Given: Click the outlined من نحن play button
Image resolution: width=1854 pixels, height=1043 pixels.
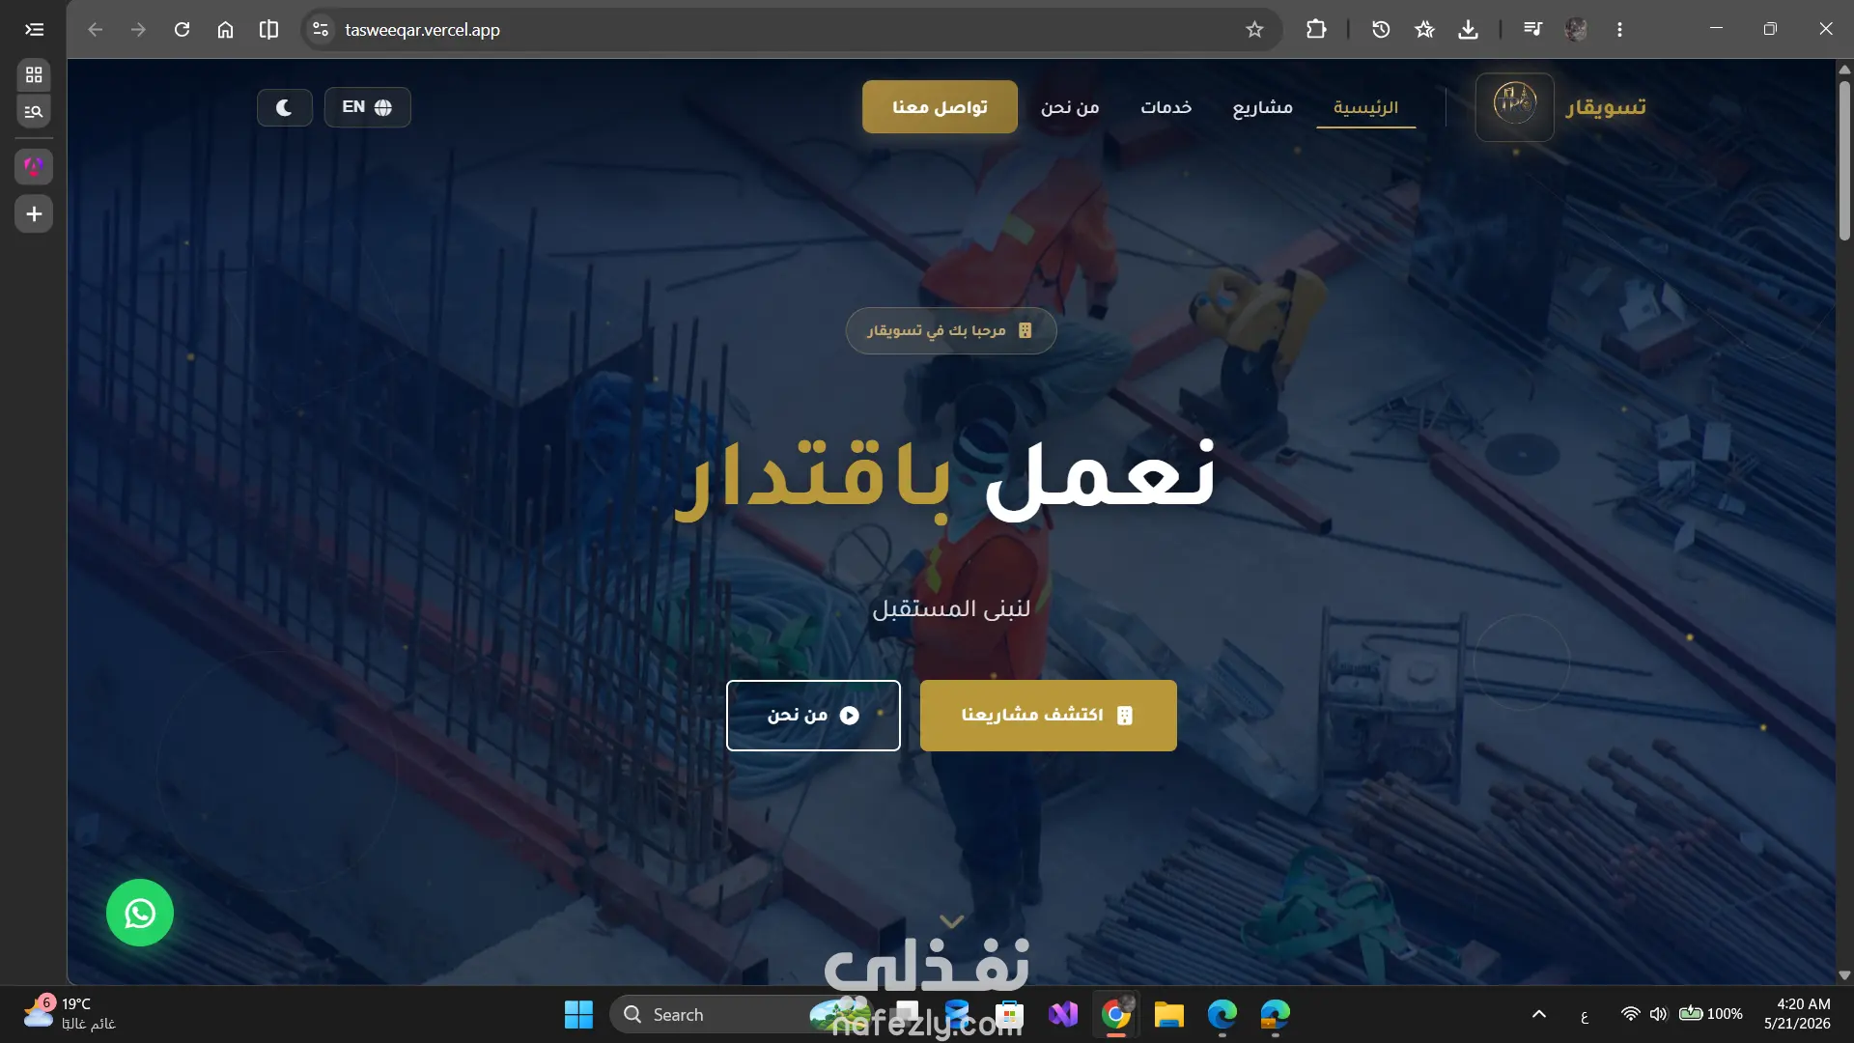Looking at the screenshot, I should tap(813, 716).
